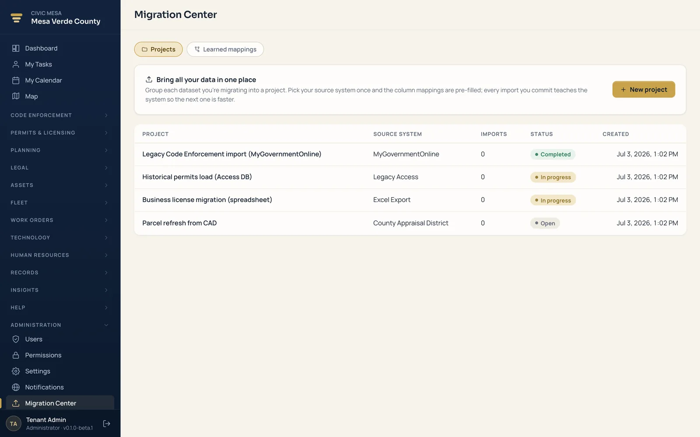Click the Status column header
700x437 pixels.
coord(542,134)
